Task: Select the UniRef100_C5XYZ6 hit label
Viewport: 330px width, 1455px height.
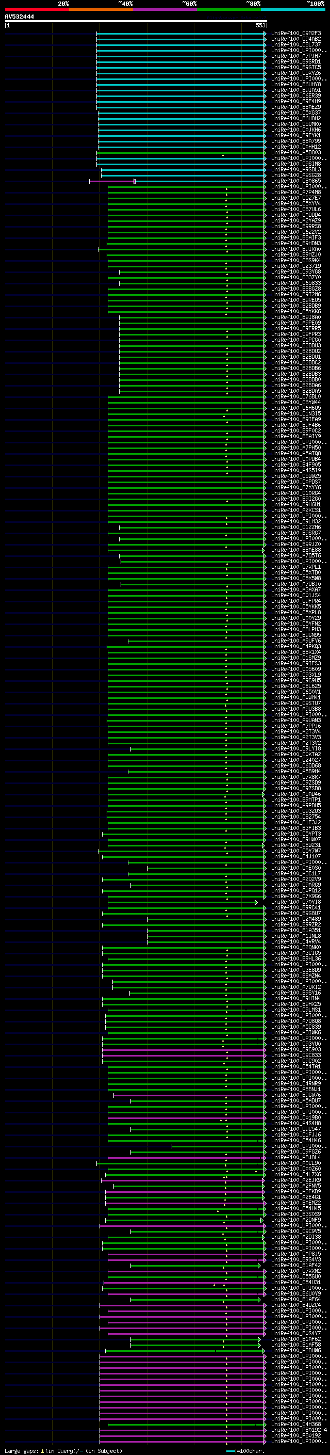Action: 296,73
